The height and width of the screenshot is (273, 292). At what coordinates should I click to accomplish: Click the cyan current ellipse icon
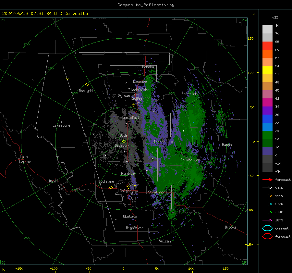(x=267, y=228)
